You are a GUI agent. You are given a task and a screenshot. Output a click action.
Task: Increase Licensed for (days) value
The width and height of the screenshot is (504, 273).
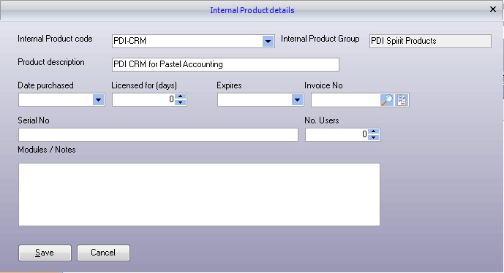click(181, 96)
